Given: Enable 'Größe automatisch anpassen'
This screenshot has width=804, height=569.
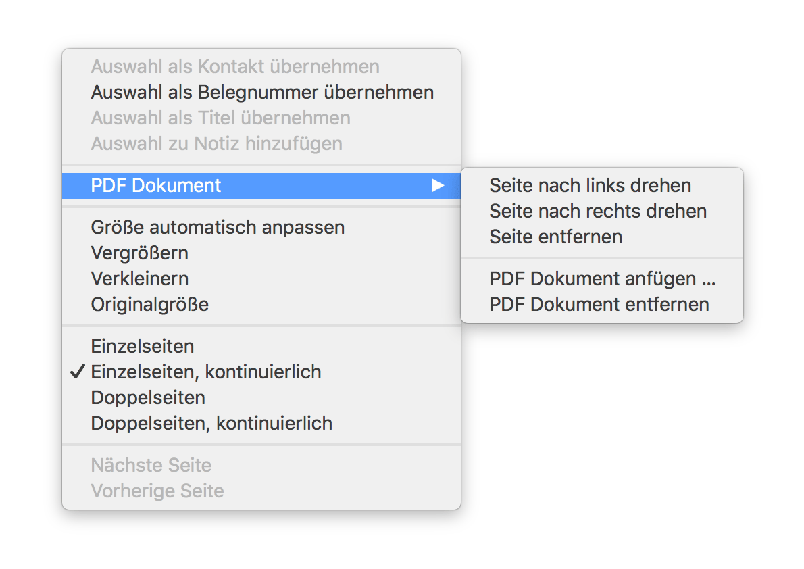Looking at the screenshot, I should pyautogui.click(x=218, y=227).
